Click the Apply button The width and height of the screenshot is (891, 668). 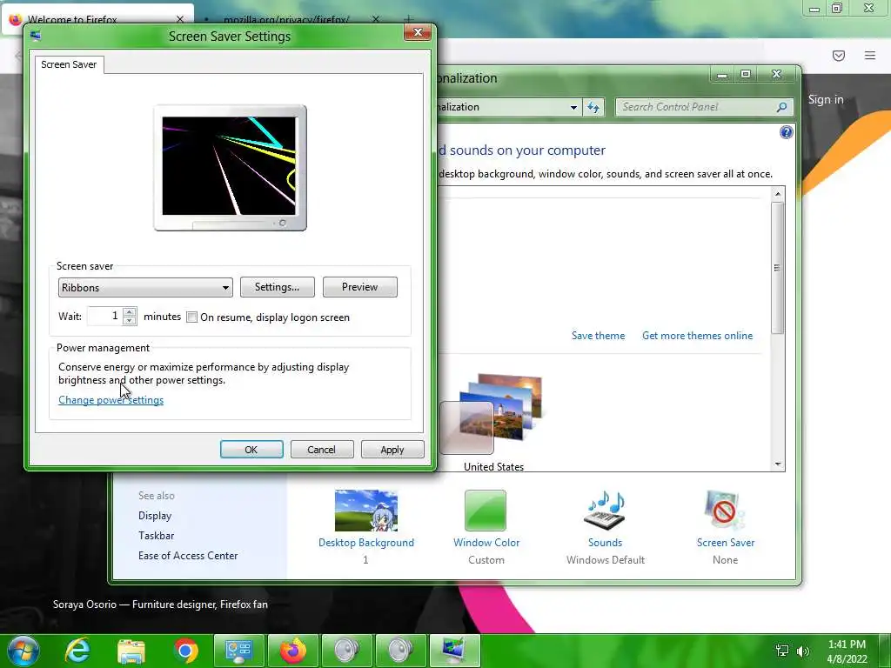392,450
